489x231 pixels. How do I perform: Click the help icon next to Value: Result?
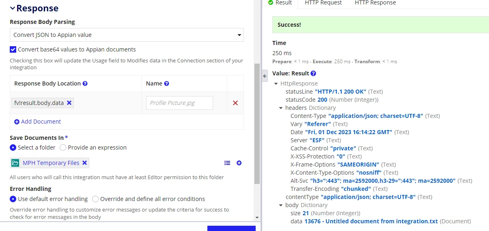click(313, 73)
